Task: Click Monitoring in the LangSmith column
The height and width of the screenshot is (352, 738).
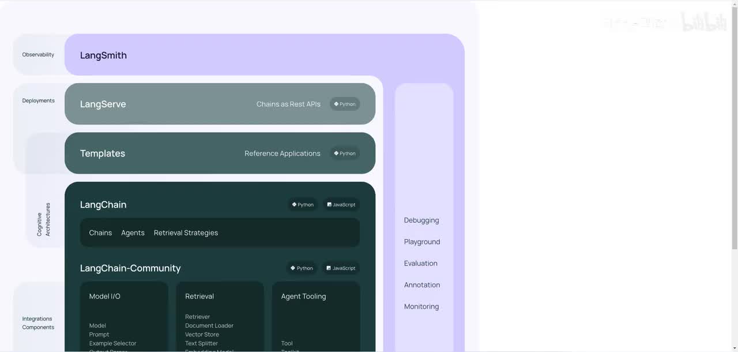Action: (421, 307)
